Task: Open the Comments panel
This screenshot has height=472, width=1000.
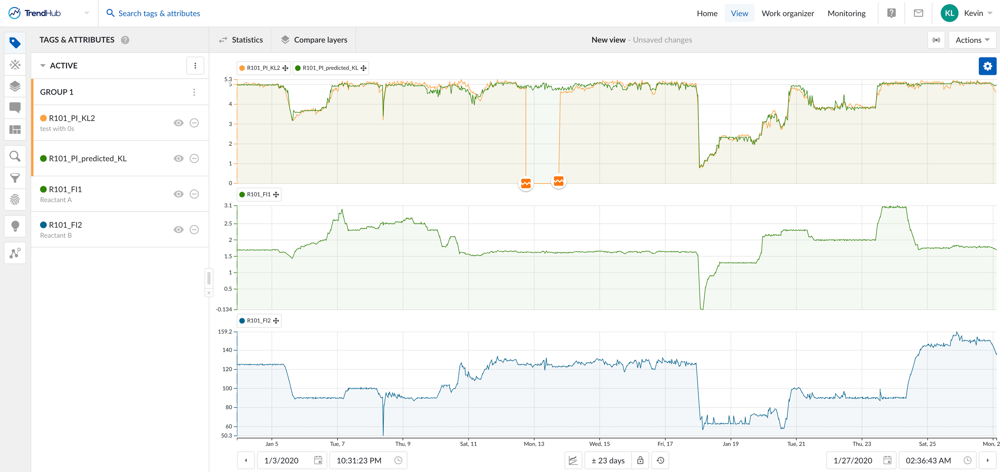Action: (x=15, y=108)
